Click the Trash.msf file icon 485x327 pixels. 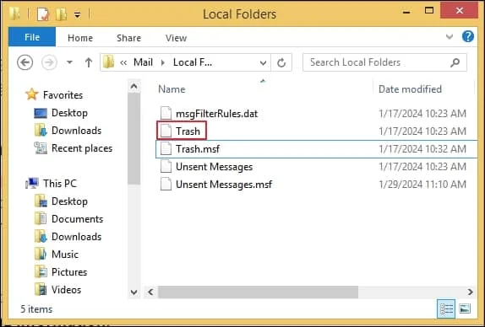(x=166, y=148)
